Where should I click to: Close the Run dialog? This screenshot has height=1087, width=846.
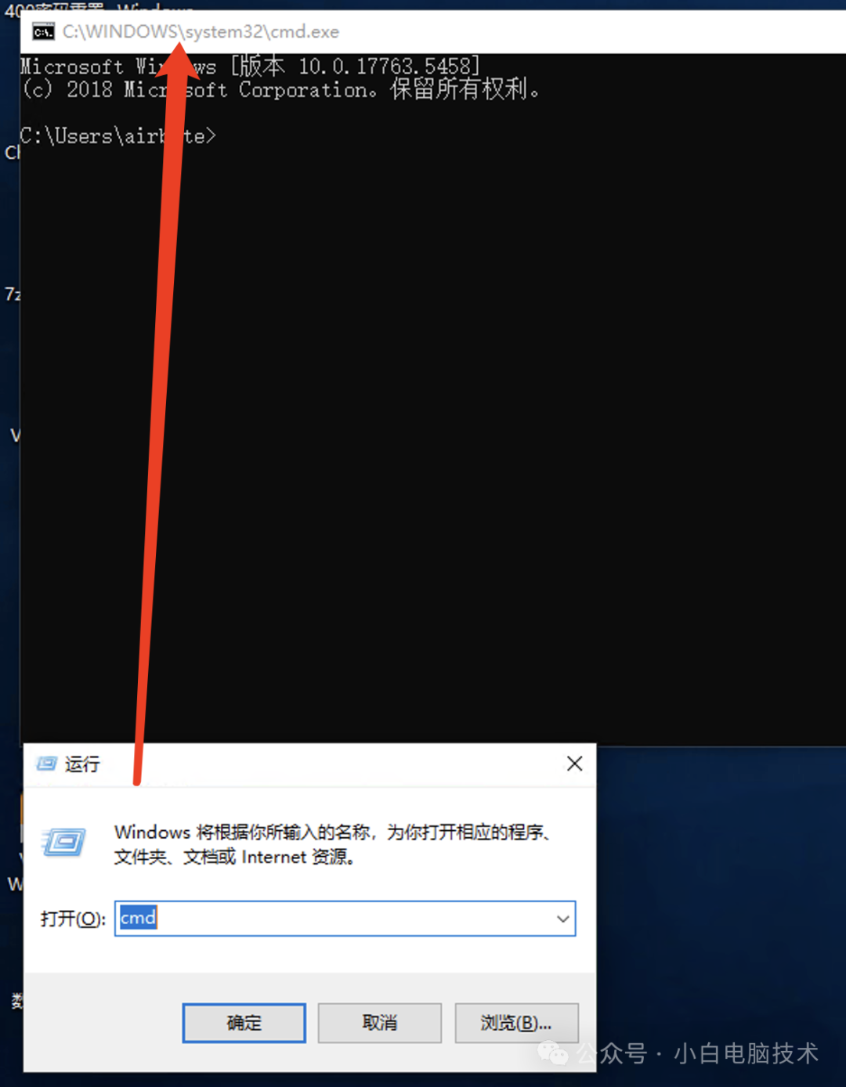[x=574, y=764]
